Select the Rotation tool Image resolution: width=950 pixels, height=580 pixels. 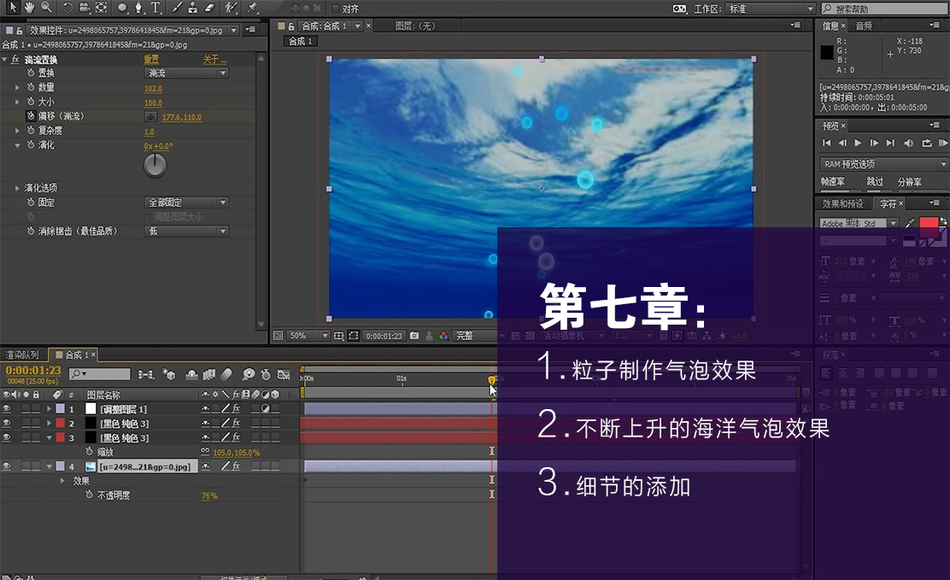[x=67, y=8]
